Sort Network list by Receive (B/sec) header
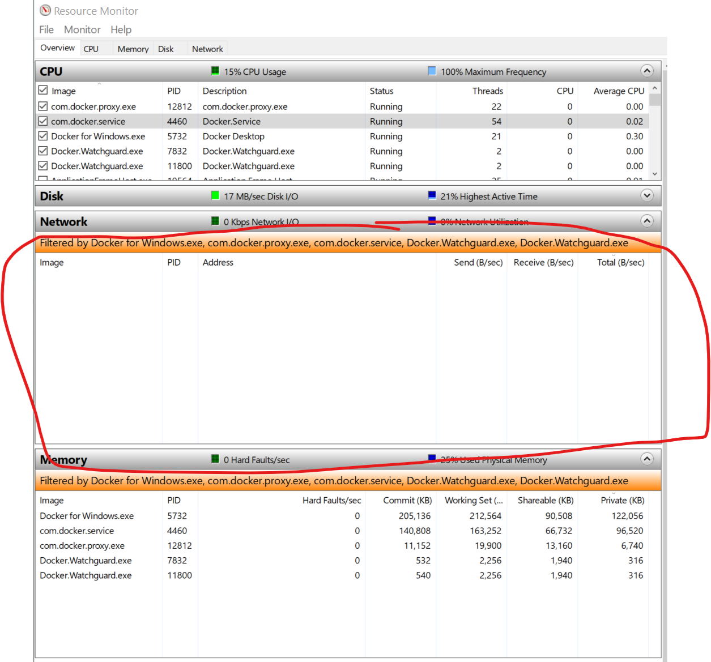Screen dimensions: 711x662 [543, 262]
